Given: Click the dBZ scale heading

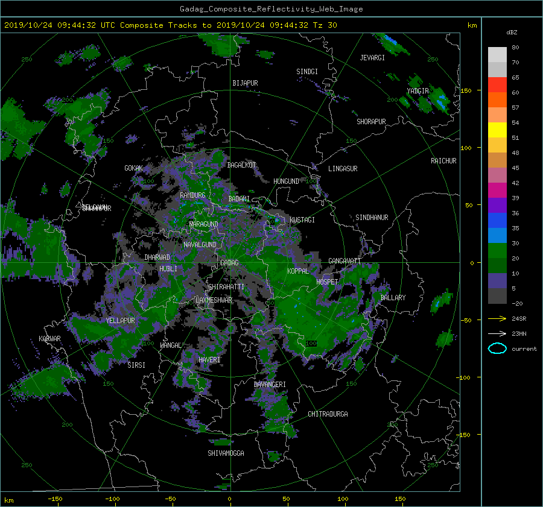Looking at the screenshot, I should (x=512, y=33).
